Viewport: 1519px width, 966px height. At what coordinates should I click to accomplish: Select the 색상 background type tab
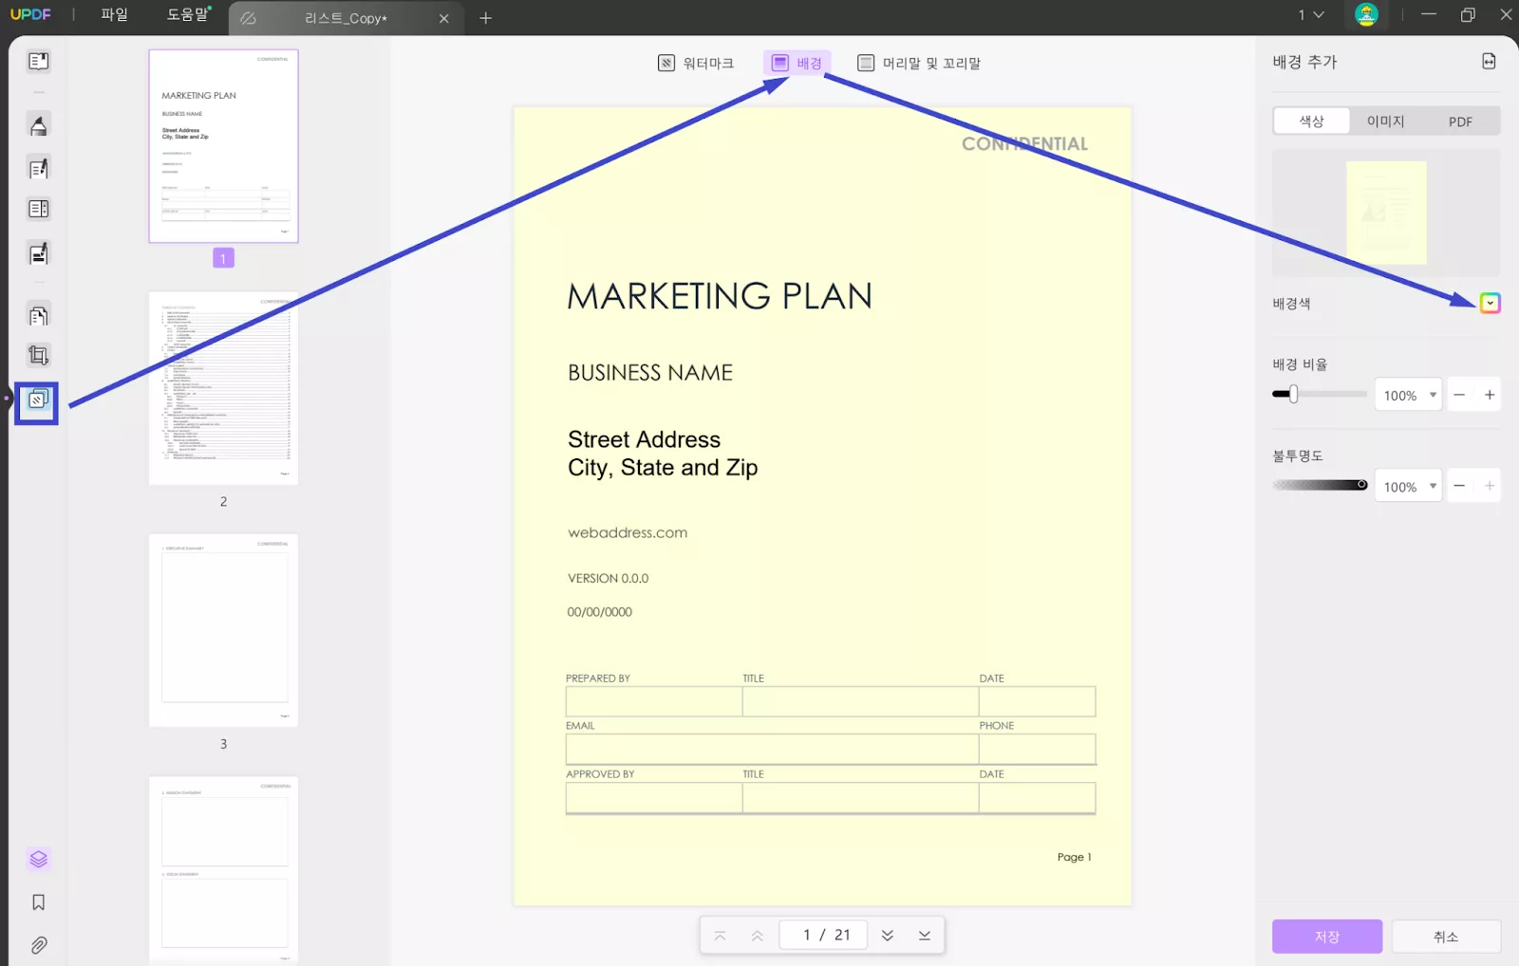[1311, 121]
